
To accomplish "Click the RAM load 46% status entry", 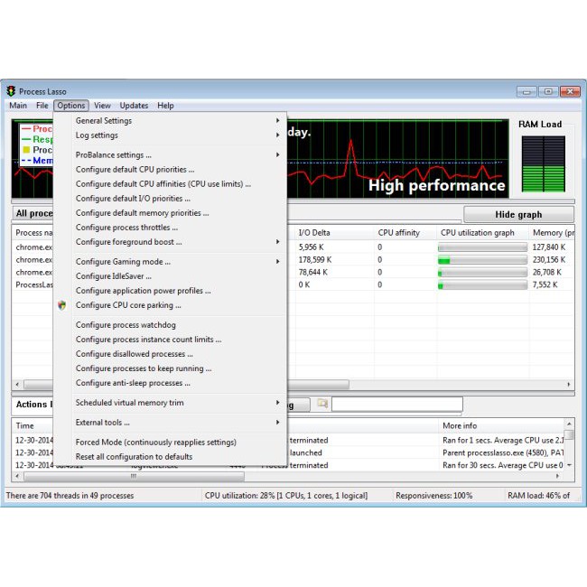I will (539, 496).
